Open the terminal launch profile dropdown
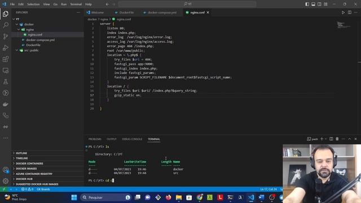The width and height of the screenshot is (361, 203). [326, 139]
